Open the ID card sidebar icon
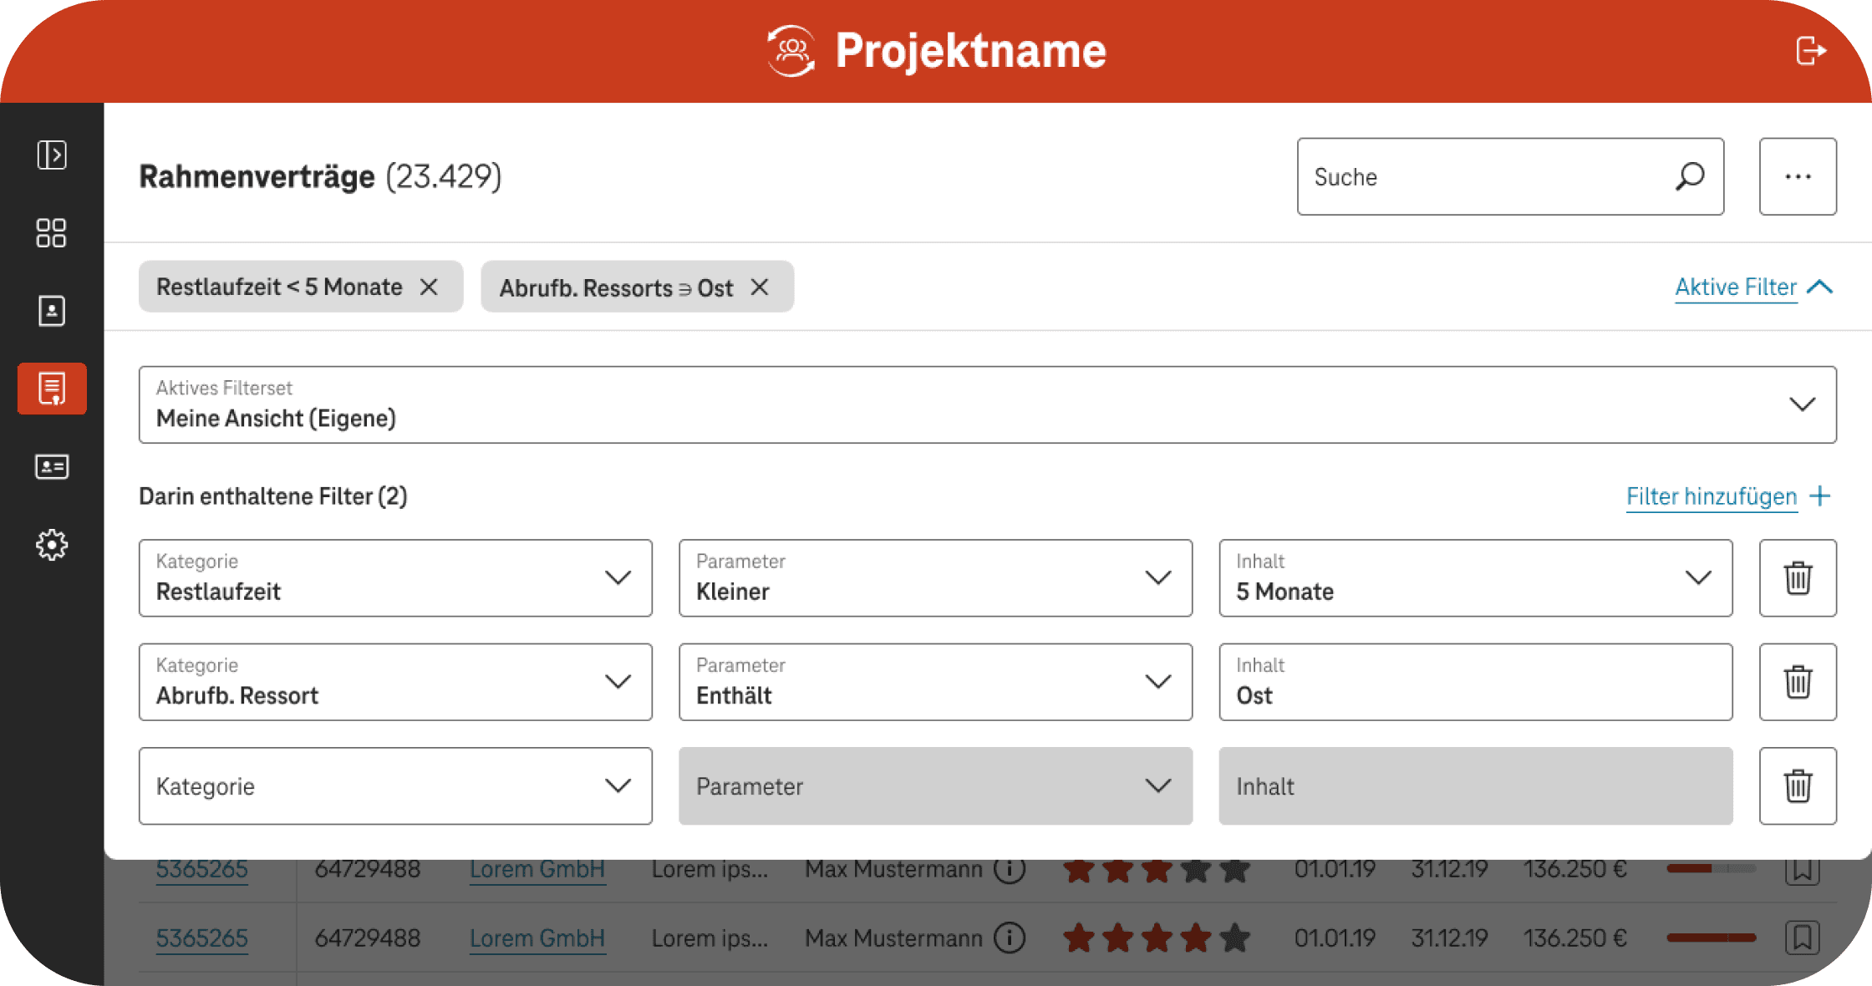The height and width of the screenshot is (986, 1872). (52, 466)
